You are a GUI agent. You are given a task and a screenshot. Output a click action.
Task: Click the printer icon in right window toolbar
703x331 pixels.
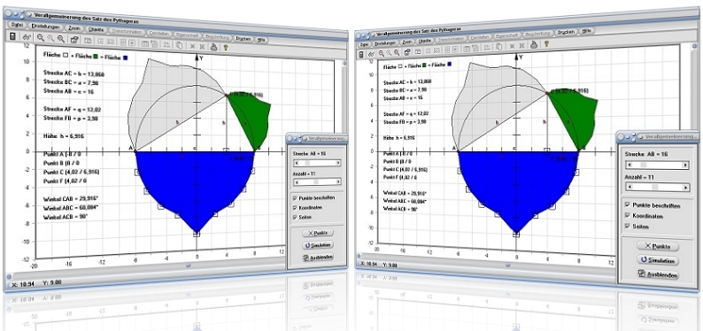534,44
